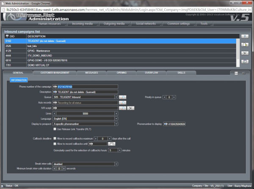Switch to GENERAL tab

pos(18,73)
